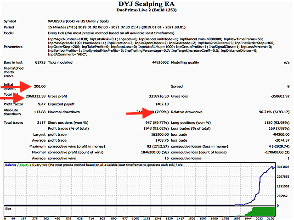Click the Mismatched charts errors label
294x220 pixels.
click(x=13, y=72)
